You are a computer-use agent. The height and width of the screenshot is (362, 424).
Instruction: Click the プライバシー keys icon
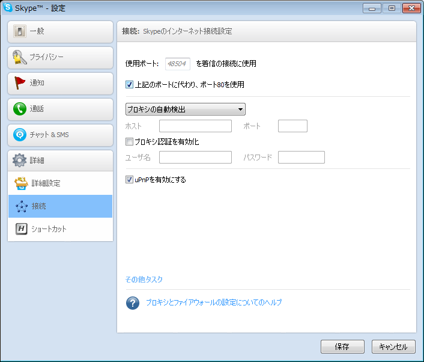coord(19,57)
